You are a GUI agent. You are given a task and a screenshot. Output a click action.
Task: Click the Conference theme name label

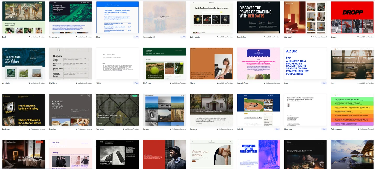(54, 37)
